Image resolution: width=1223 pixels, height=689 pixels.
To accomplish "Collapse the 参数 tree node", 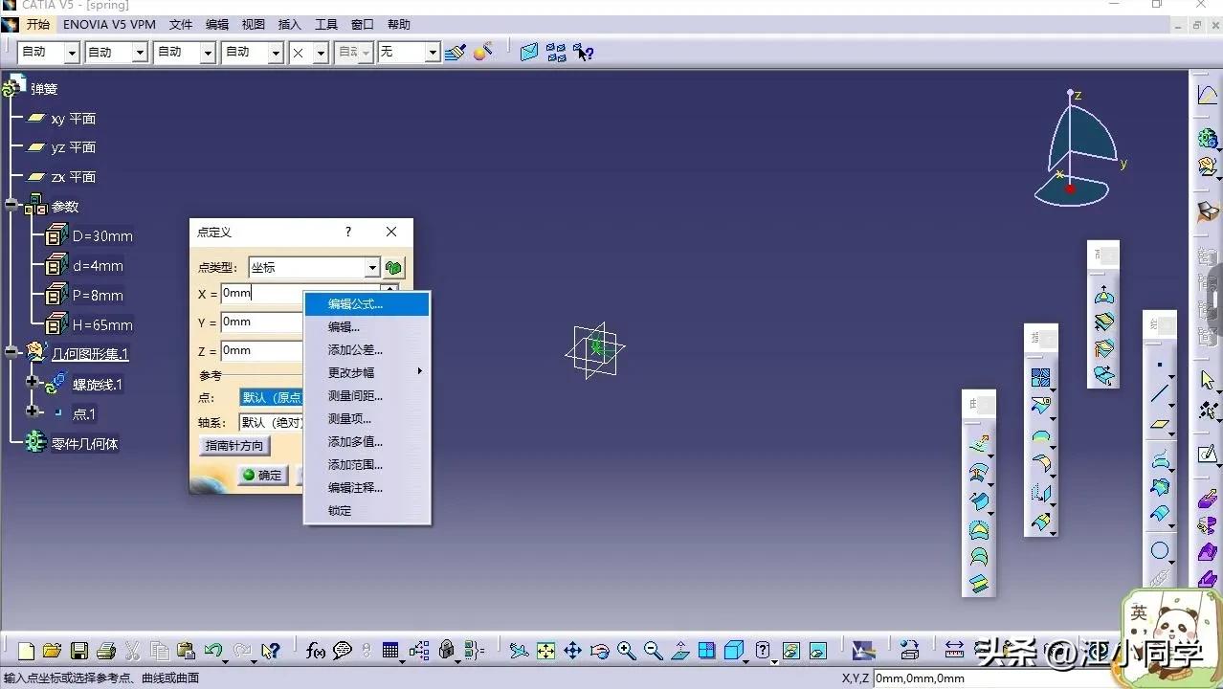I will point(11,206).
